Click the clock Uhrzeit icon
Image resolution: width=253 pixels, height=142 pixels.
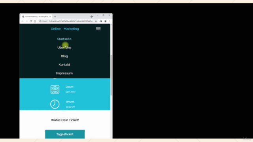(55, 104)
